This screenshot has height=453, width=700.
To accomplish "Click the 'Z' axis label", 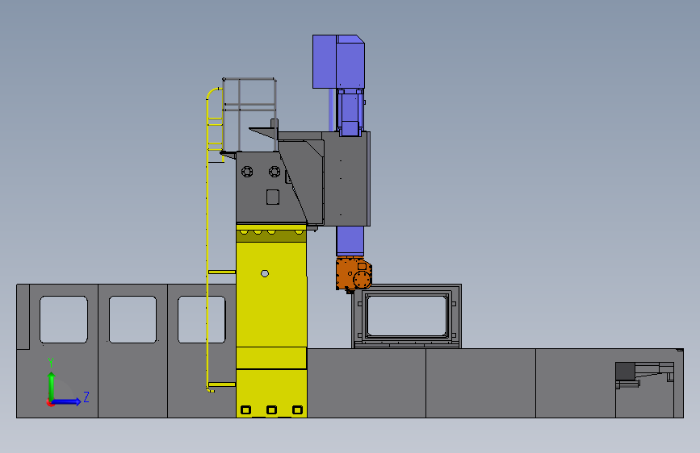I will point(86,397).
